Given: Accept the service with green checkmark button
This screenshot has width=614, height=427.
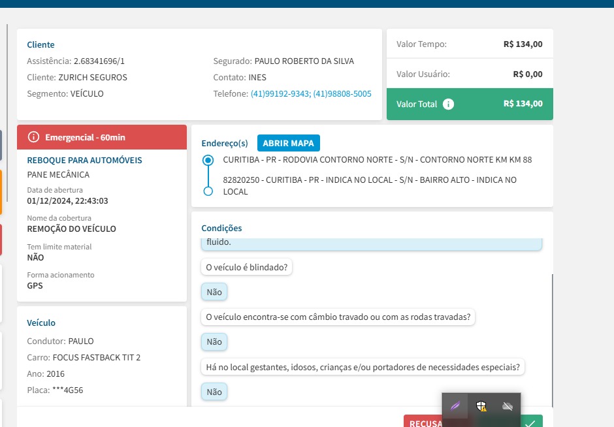Looking at the screenshot, I should click(x=530, y=422).
